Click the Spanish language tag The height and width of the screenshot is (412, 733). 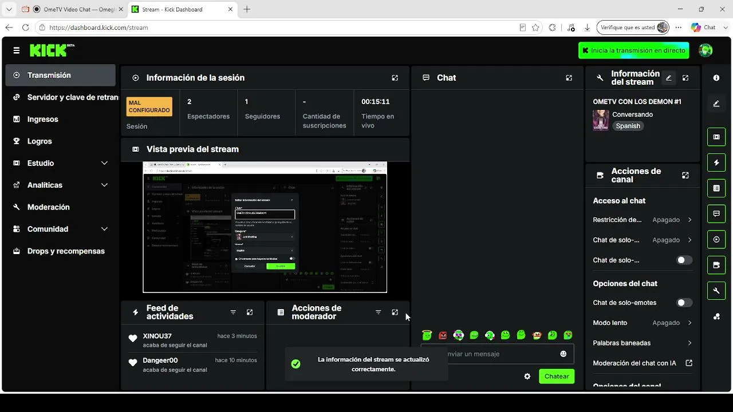coord(628,126)
